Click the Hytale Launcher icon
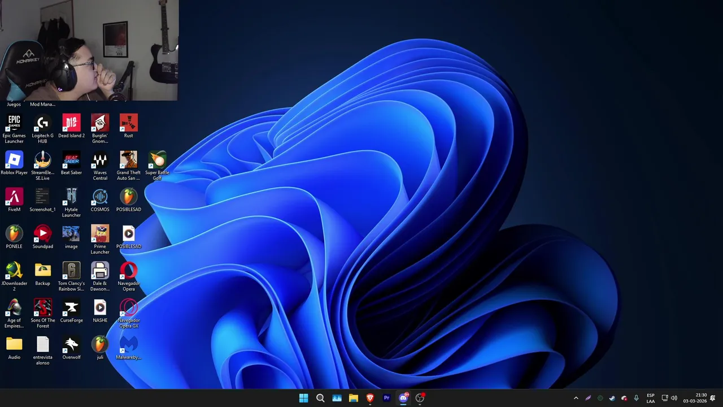The width and height of the screenshot is (723, 407). tap(71, 202)
